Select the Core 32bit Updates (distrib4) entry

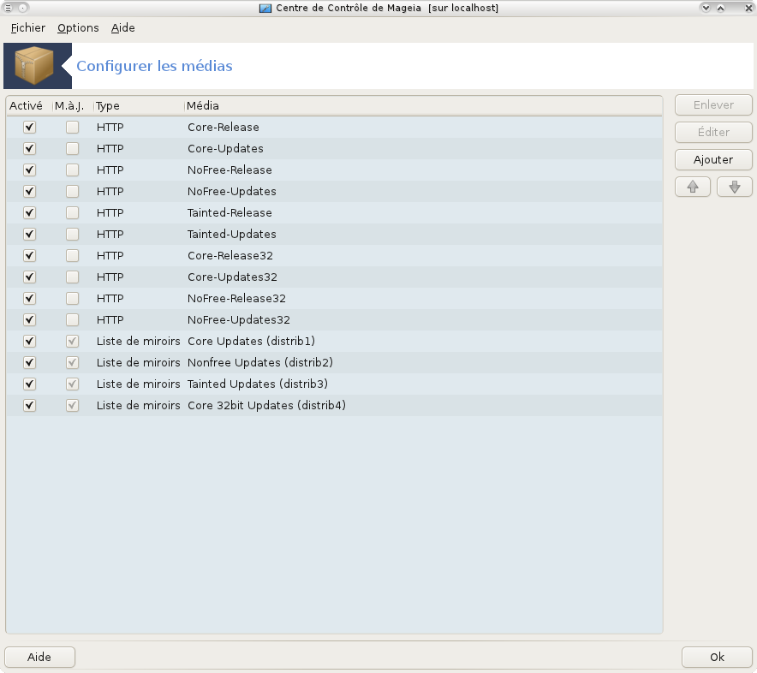pyautogui.click(x=266, y=405)
